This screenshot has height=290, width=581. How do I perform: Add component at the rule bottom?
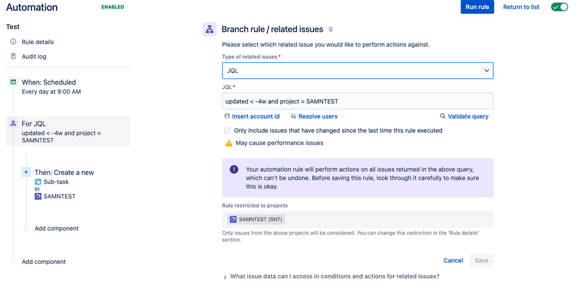pyautogui.click(x=44, y=262)
